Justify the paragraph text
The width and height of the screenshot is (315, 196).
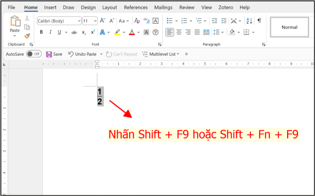[197, 32]
